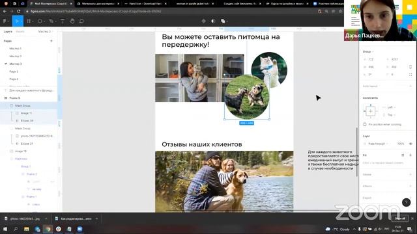Open Frame tool dropdown arrow
This screenshot has height=234, width=417.
tap(33, 21)
